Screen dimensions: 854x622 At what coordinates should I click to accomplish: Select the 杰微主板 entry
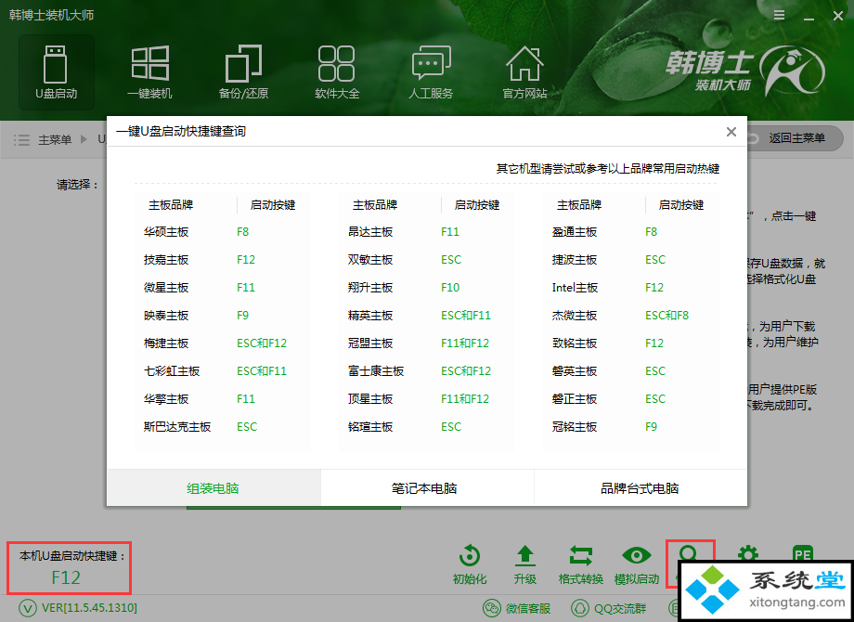[575, 316]
